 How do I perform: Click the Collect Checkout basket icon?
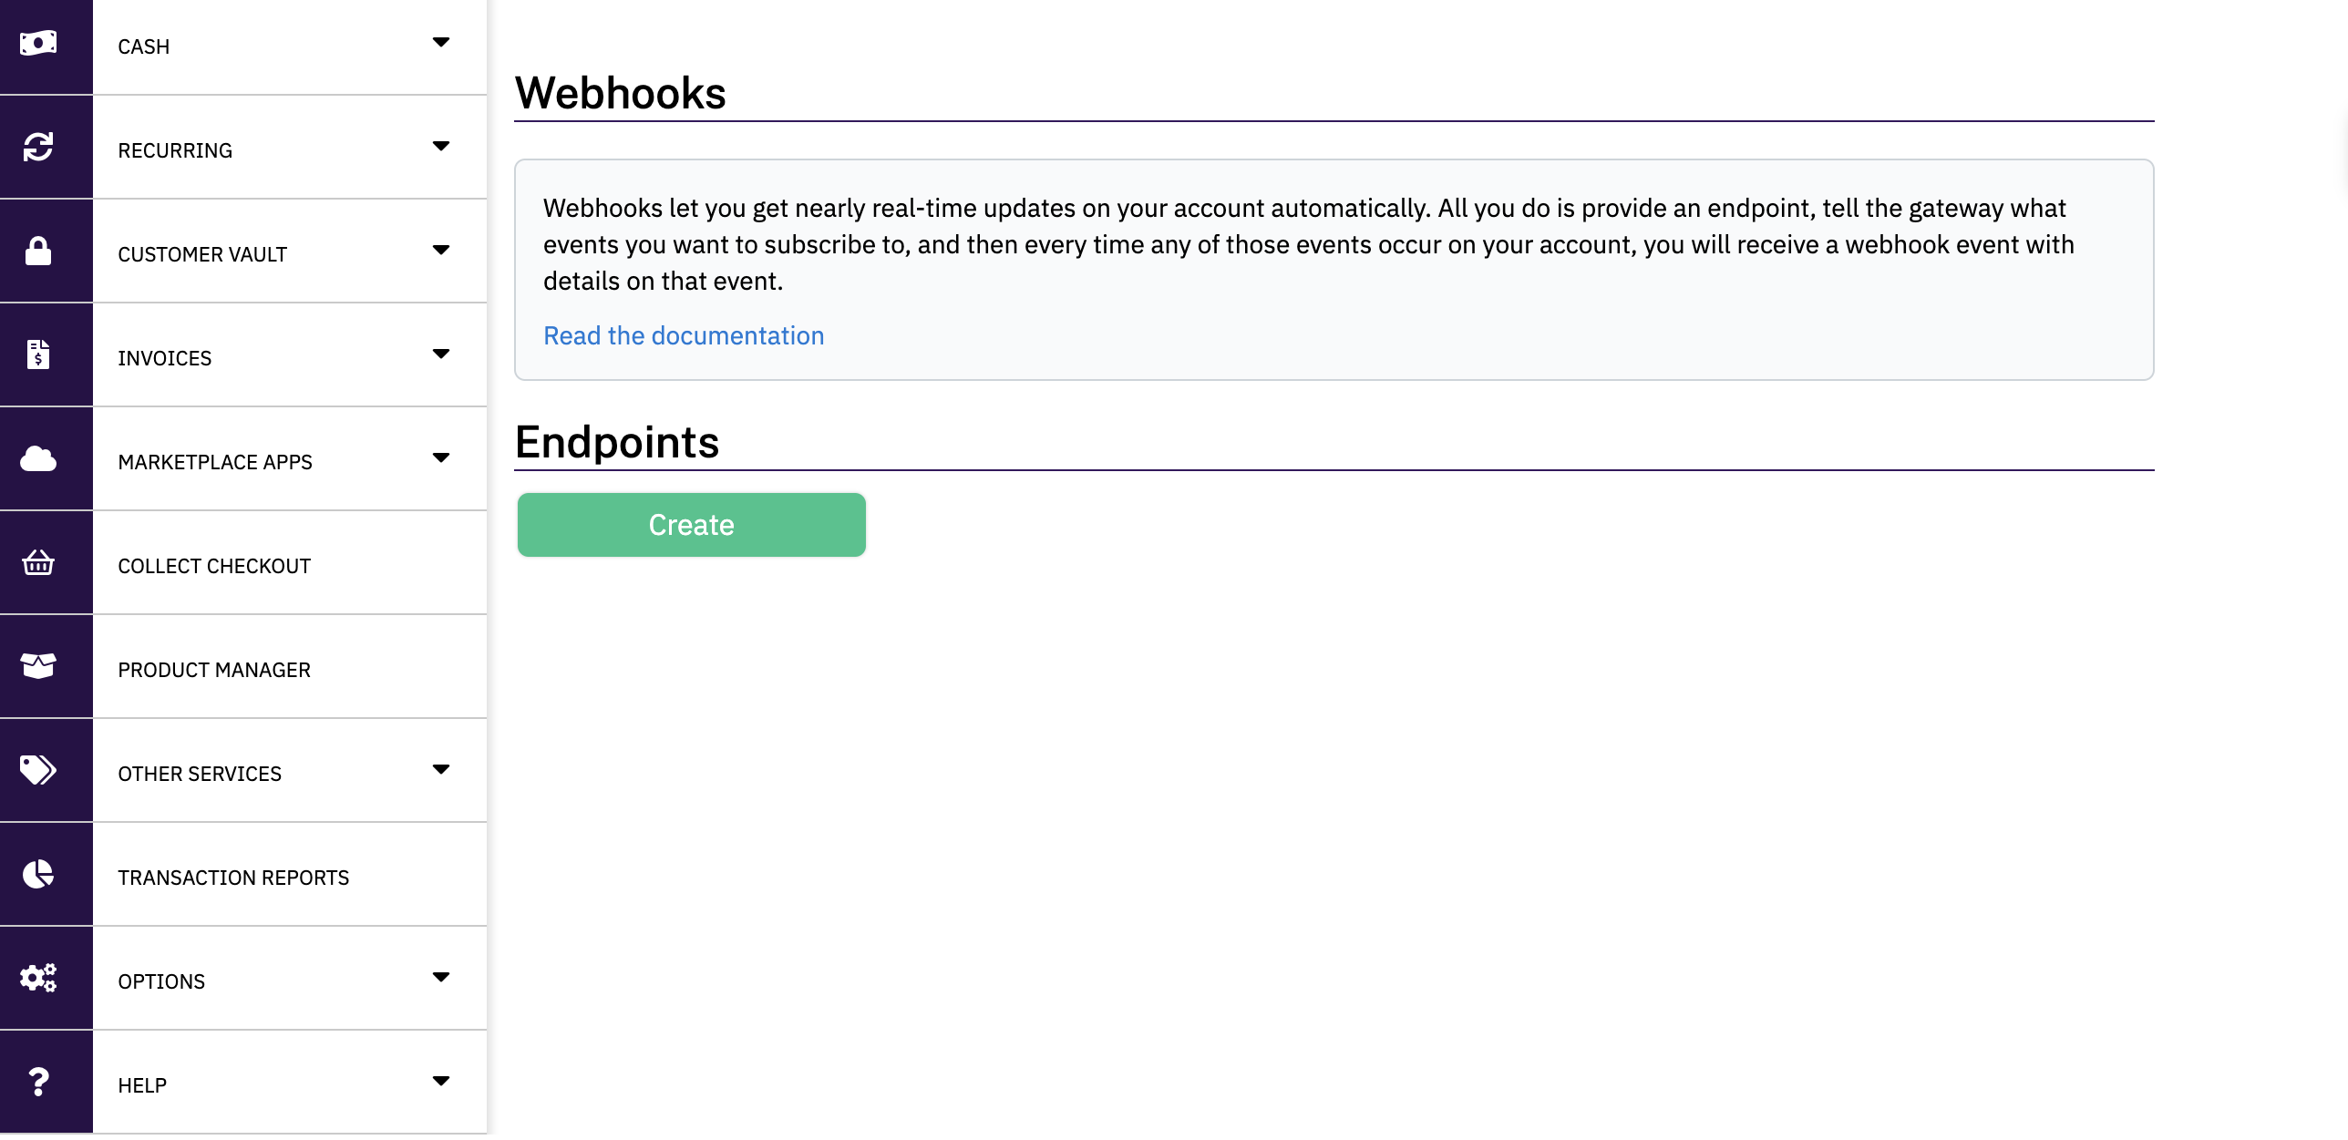[x=38, y=562]
